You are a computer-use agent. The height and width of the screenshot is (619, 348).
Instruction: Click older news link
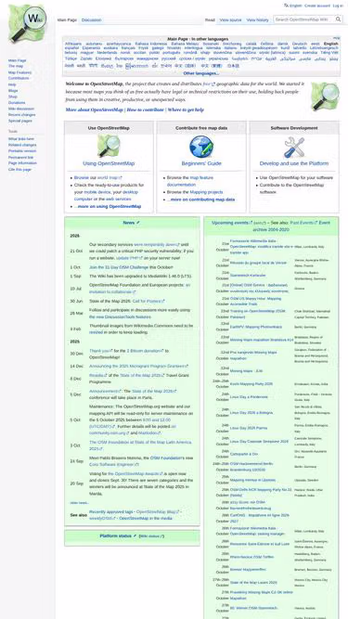point(79,503)
